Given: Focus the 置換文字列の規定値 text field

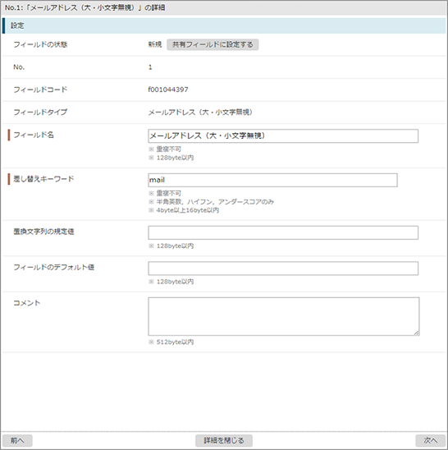Looking at the screenshot, I should coord(283,232).
